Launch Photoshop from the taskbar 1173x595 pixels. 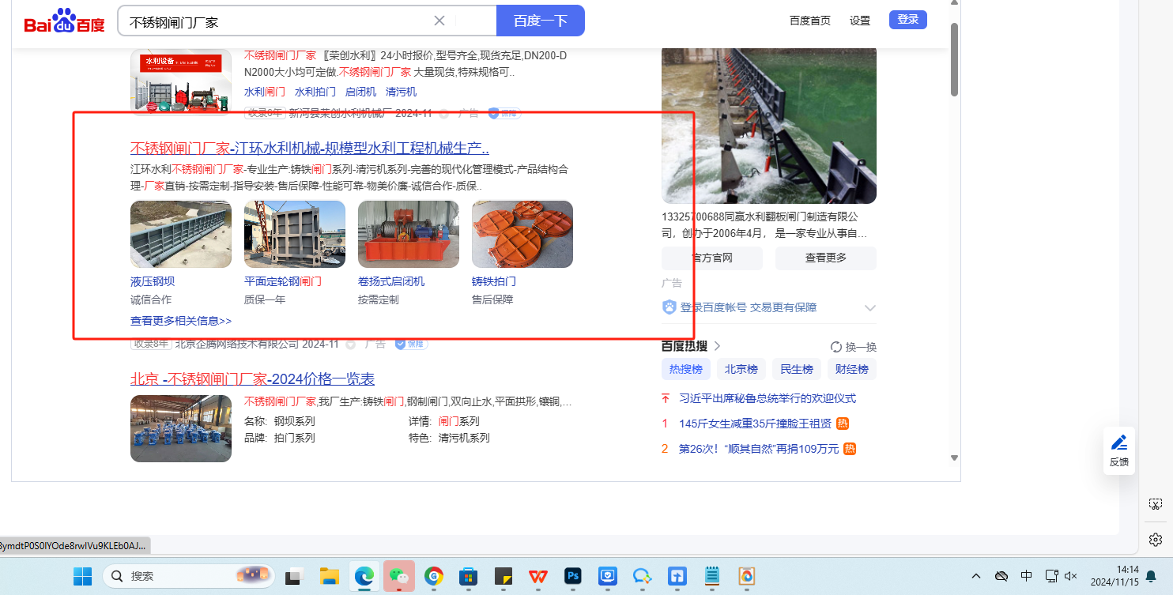[x=573, y=576]
